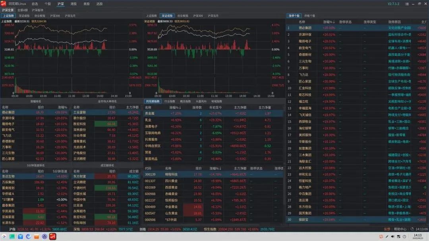This screenshot has height=241, width=429.
Task: Select 东方财富 in the 成交额 ranking
Action: pos(106,176)
